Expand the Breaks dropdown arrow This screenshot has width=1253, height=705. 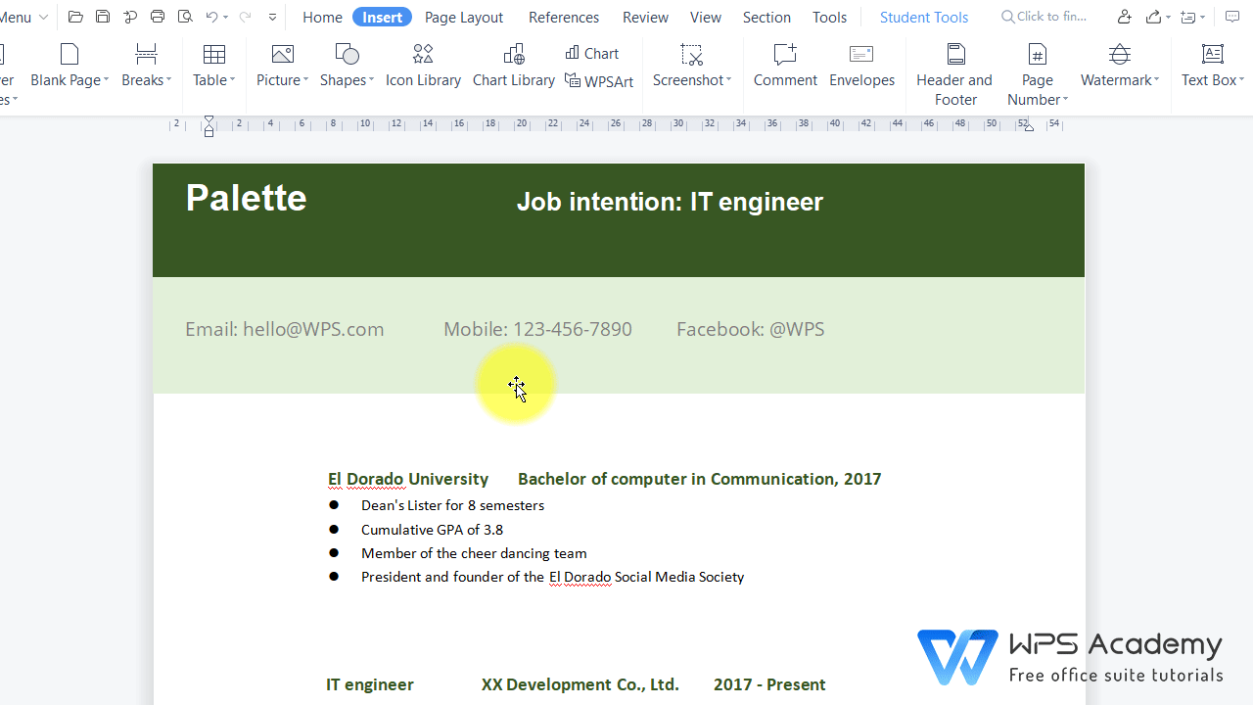168,80
